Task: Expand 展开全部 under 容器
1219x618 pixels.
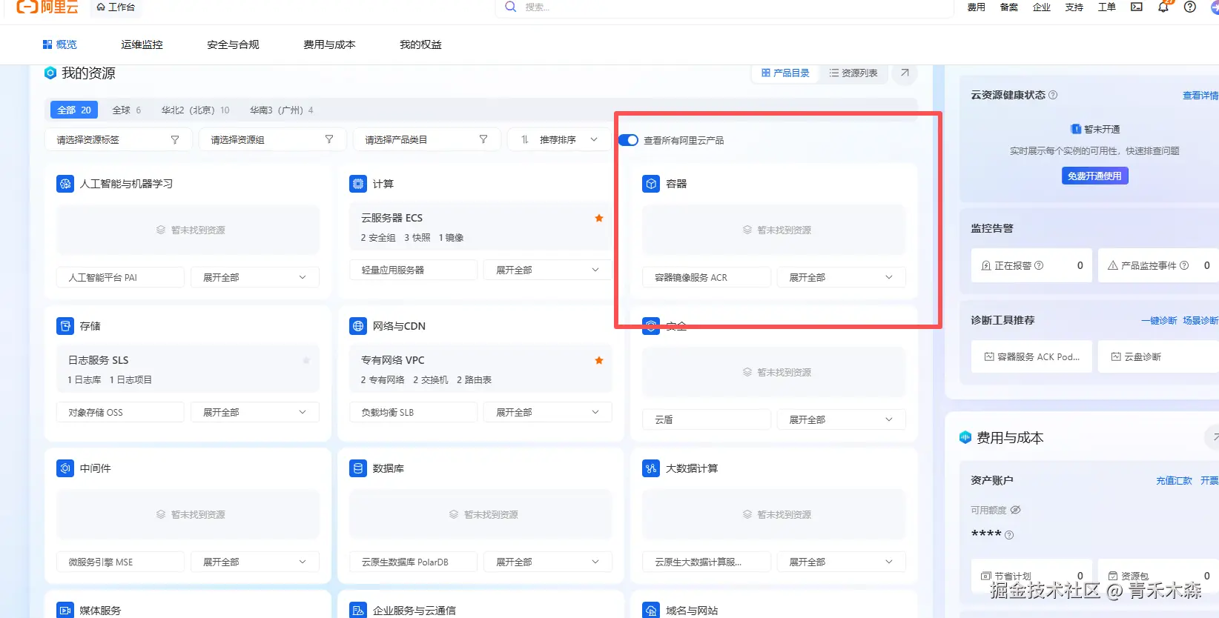Action: click(842, 277)
